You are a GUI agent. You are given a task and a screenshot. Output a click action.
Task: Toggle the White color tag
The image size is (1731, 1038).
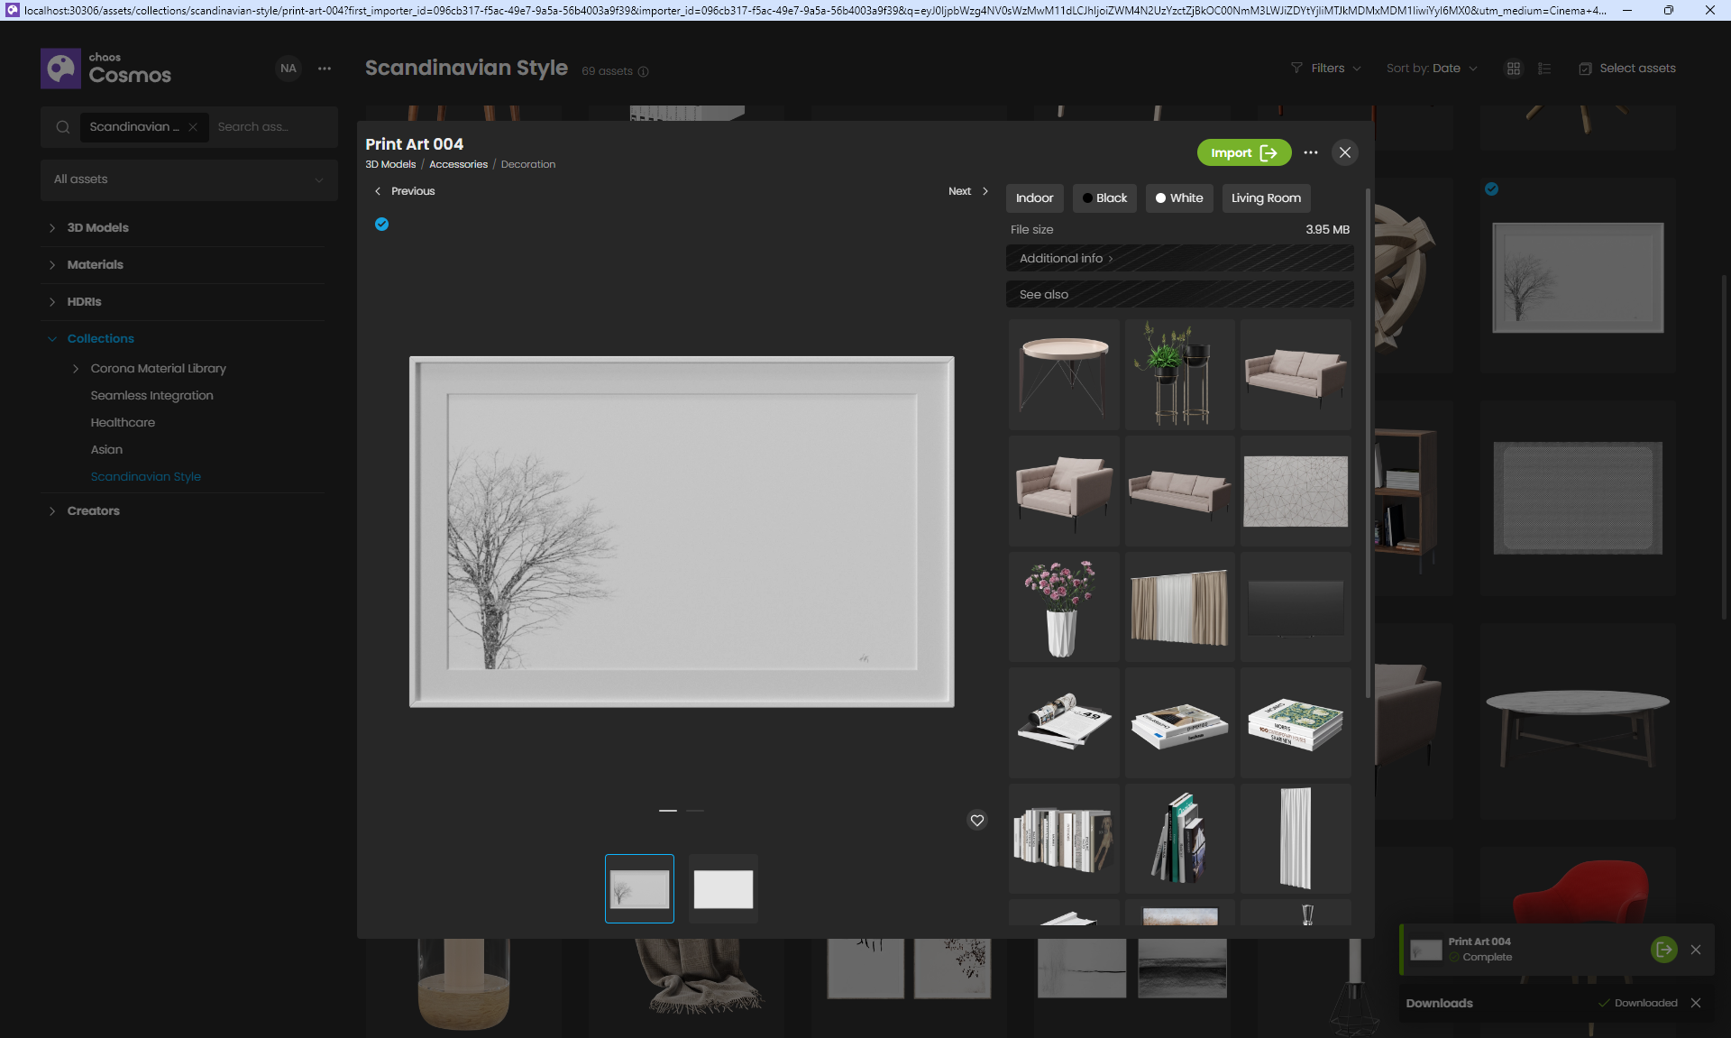click(x=1179, y=198)
